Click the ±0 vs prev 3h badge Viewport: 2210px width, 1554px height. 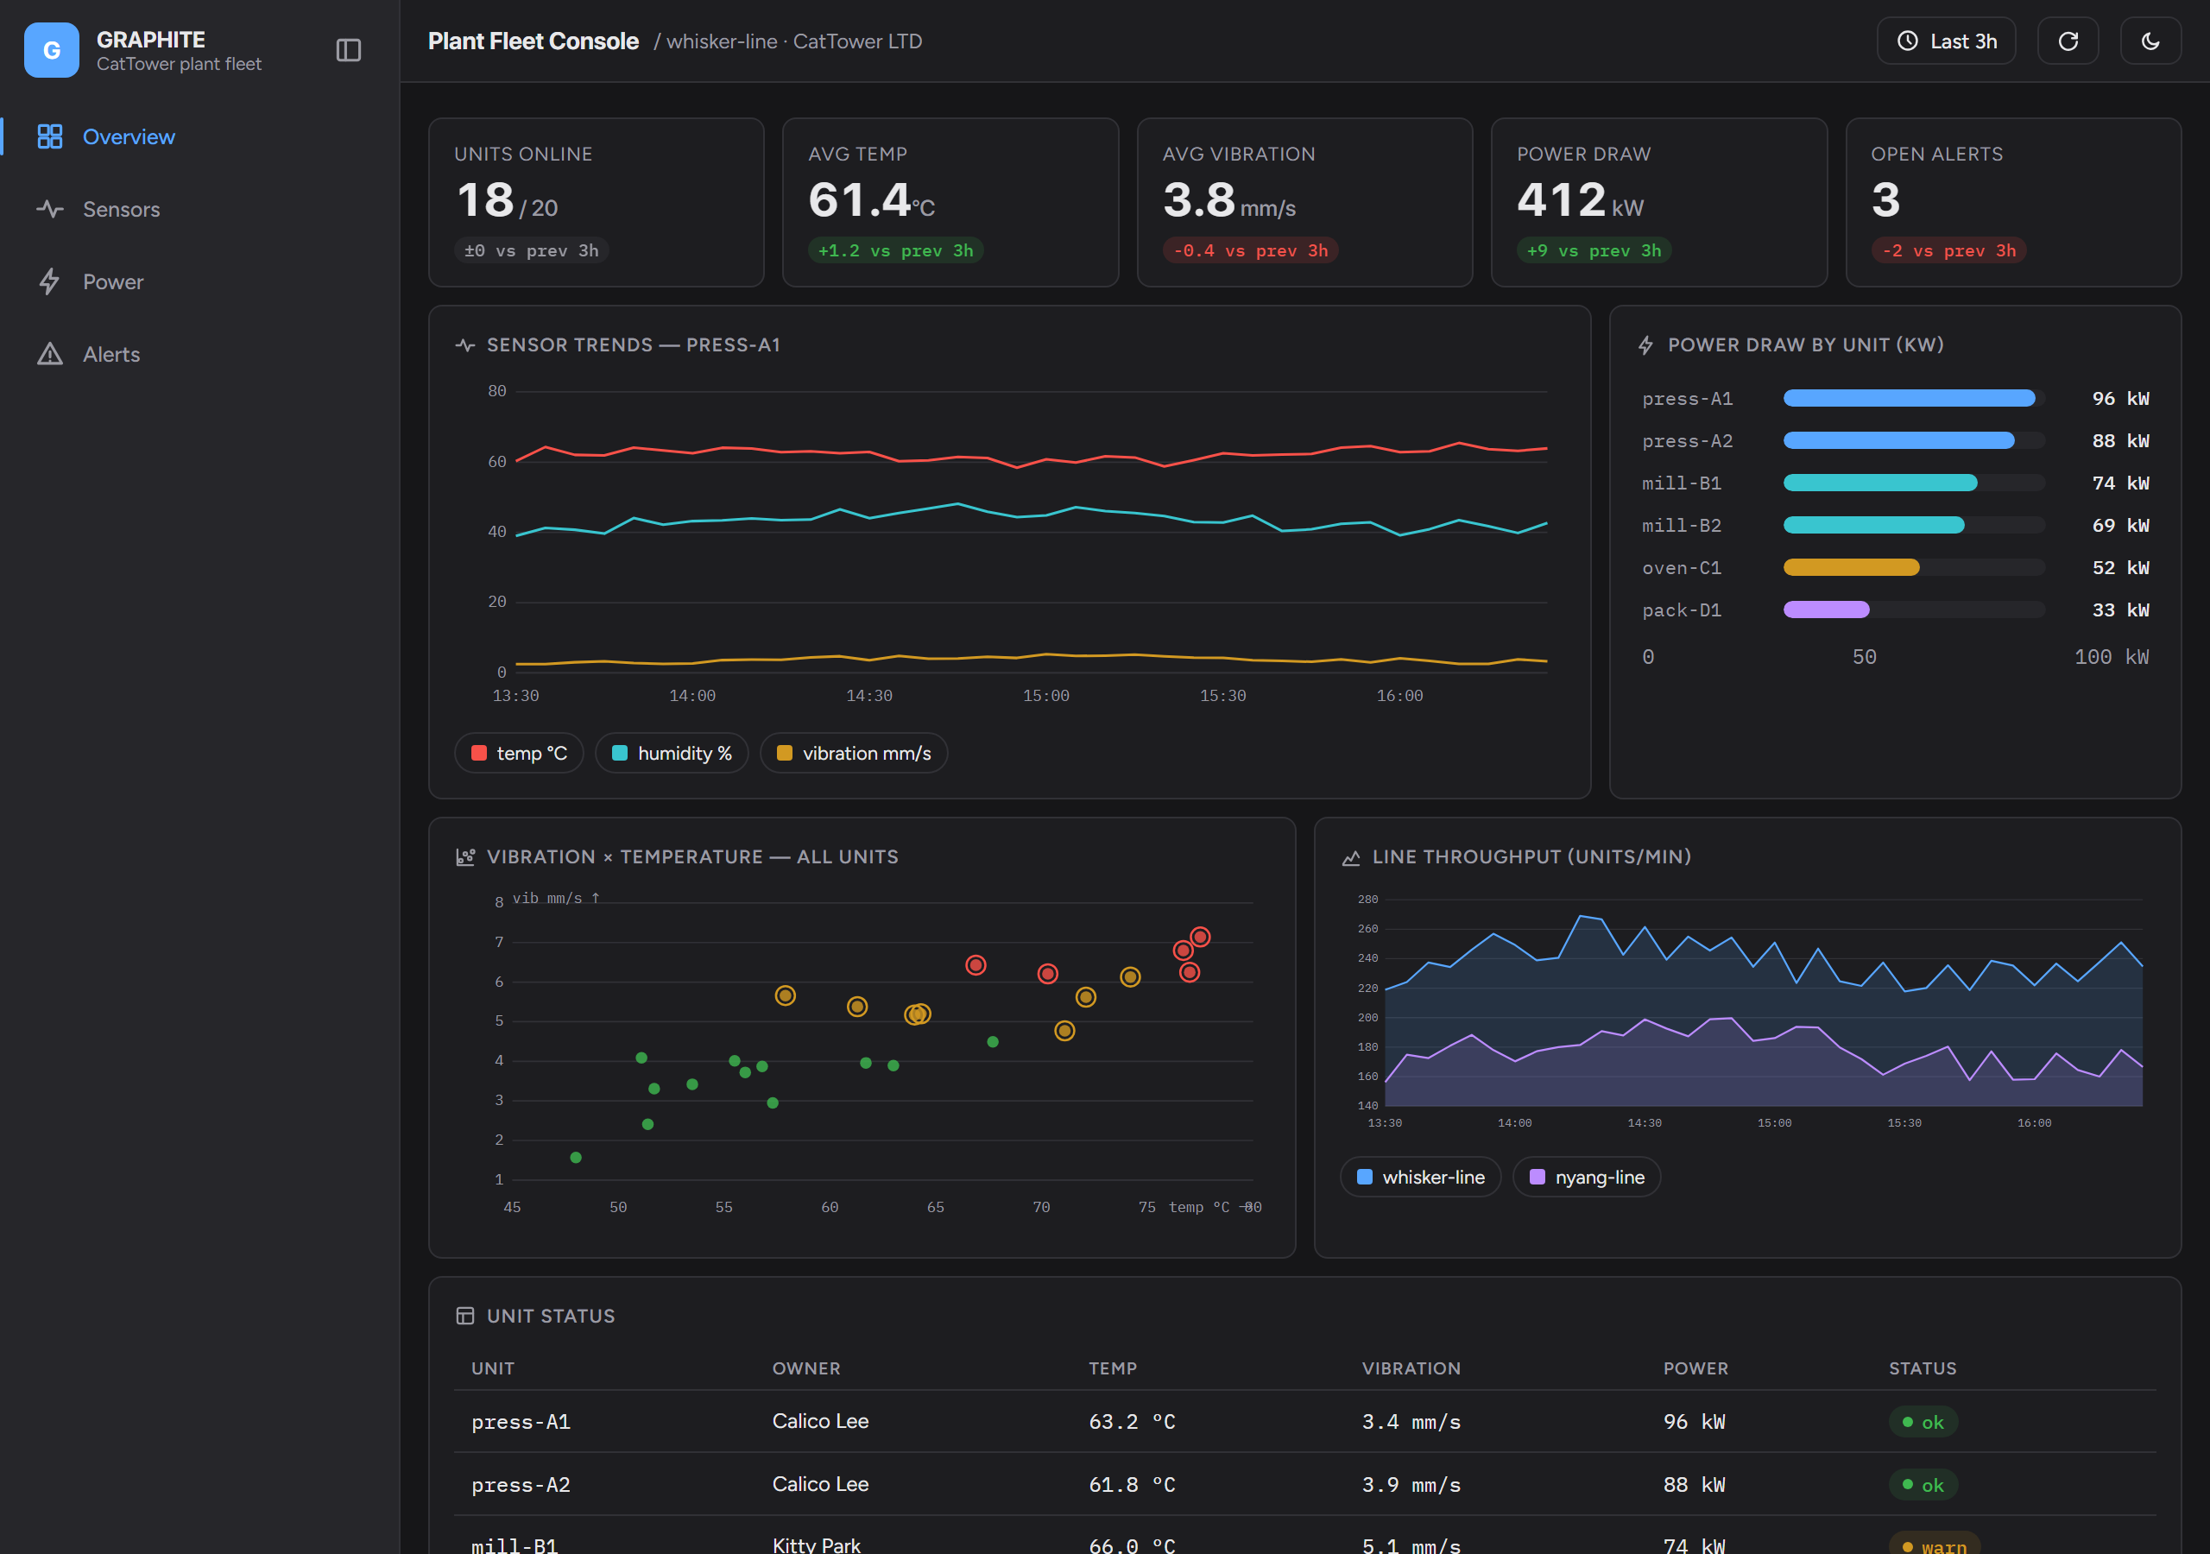531,250
